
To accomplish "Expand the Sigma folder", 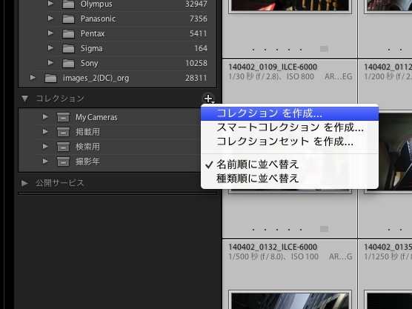I will [x=50, y=48].
